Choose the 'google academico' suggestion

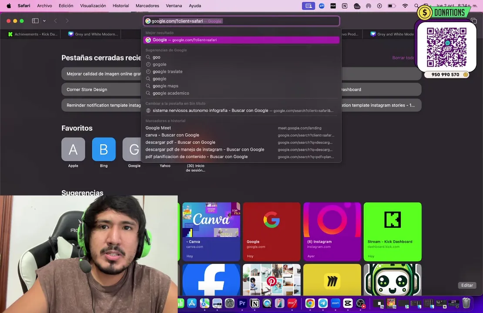point(241,93)
